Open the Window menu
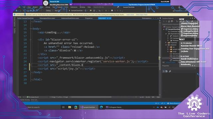213x119 pixels. (x=82, y=7)
